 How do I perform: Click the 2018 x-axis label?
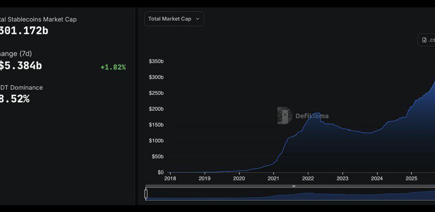[170, 178]
